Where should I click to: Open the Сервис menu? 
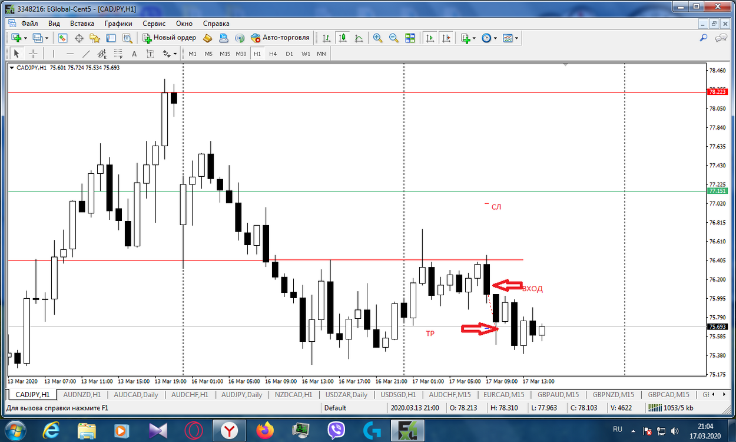point(154,24)
